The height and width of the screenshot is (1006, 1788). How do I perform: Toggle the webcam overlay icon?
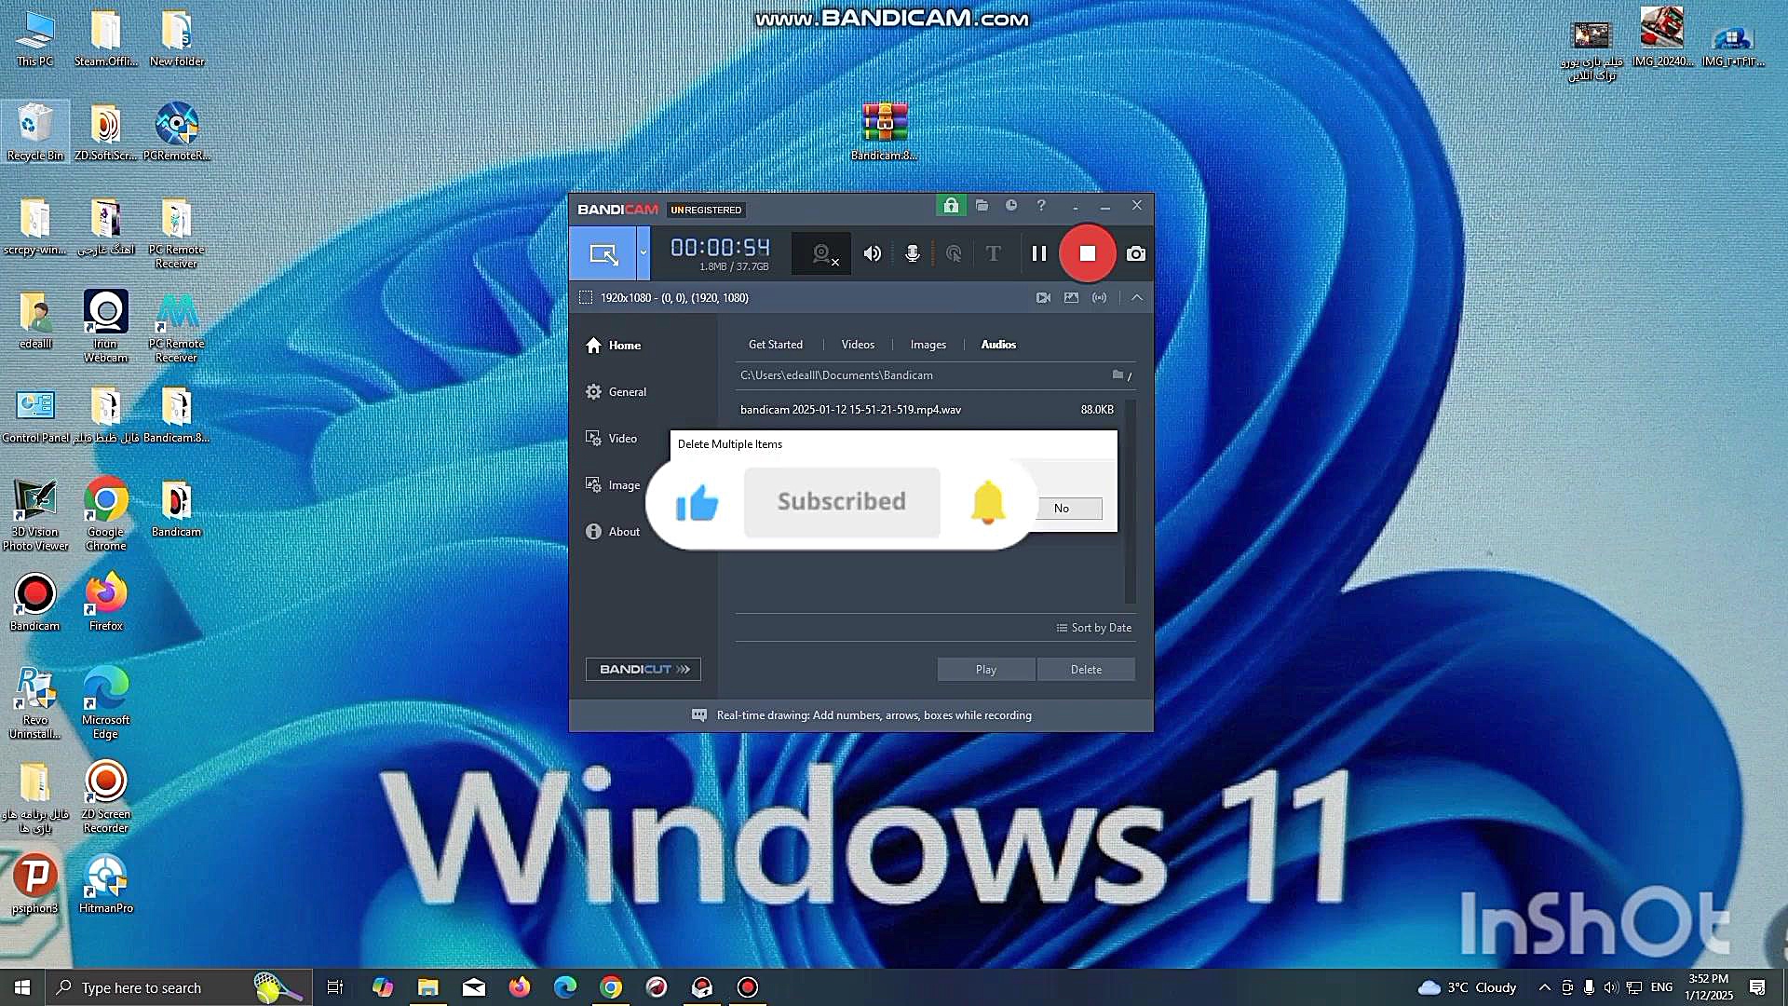(x=822, y=253)
